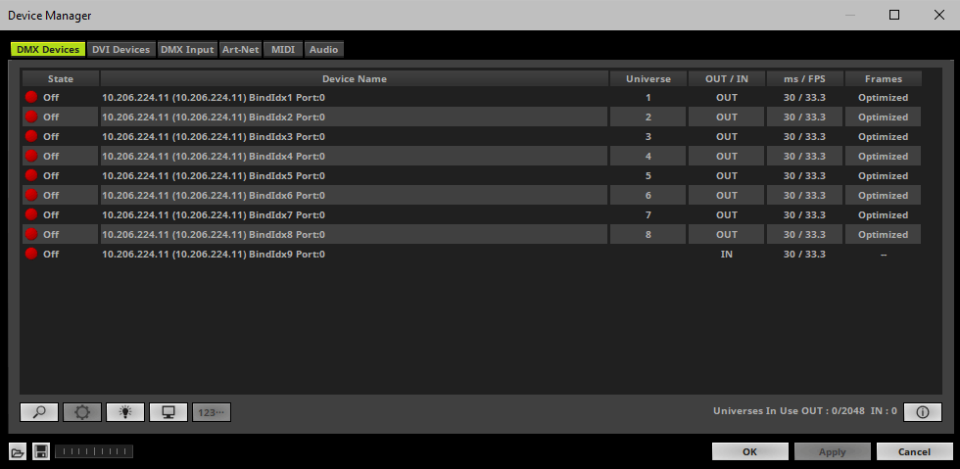Maximize the Device Manager window
The width and height of the screenshot is (960, 469).
click(x=894, y=15)
